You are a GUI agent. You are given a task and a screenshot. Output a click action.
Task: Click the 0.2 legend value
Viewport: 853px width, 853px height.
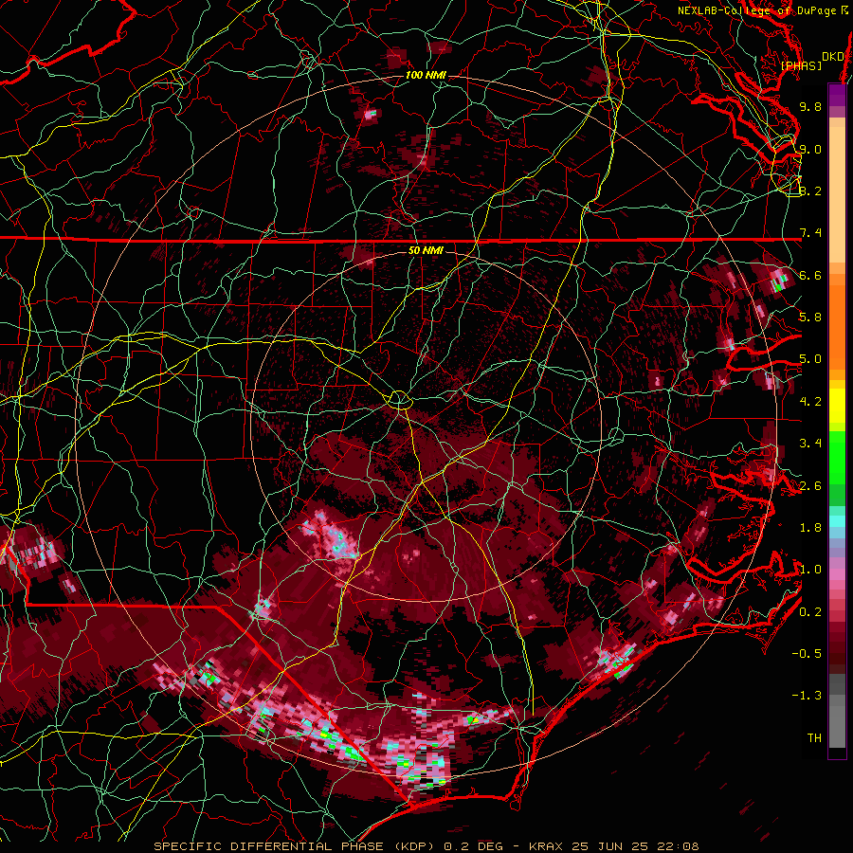pyautogui.click(x=810, y=612)
